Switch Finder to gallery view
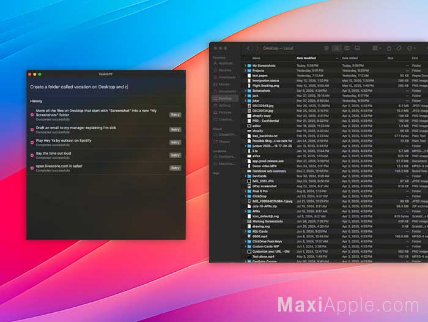 coord(357,48)
